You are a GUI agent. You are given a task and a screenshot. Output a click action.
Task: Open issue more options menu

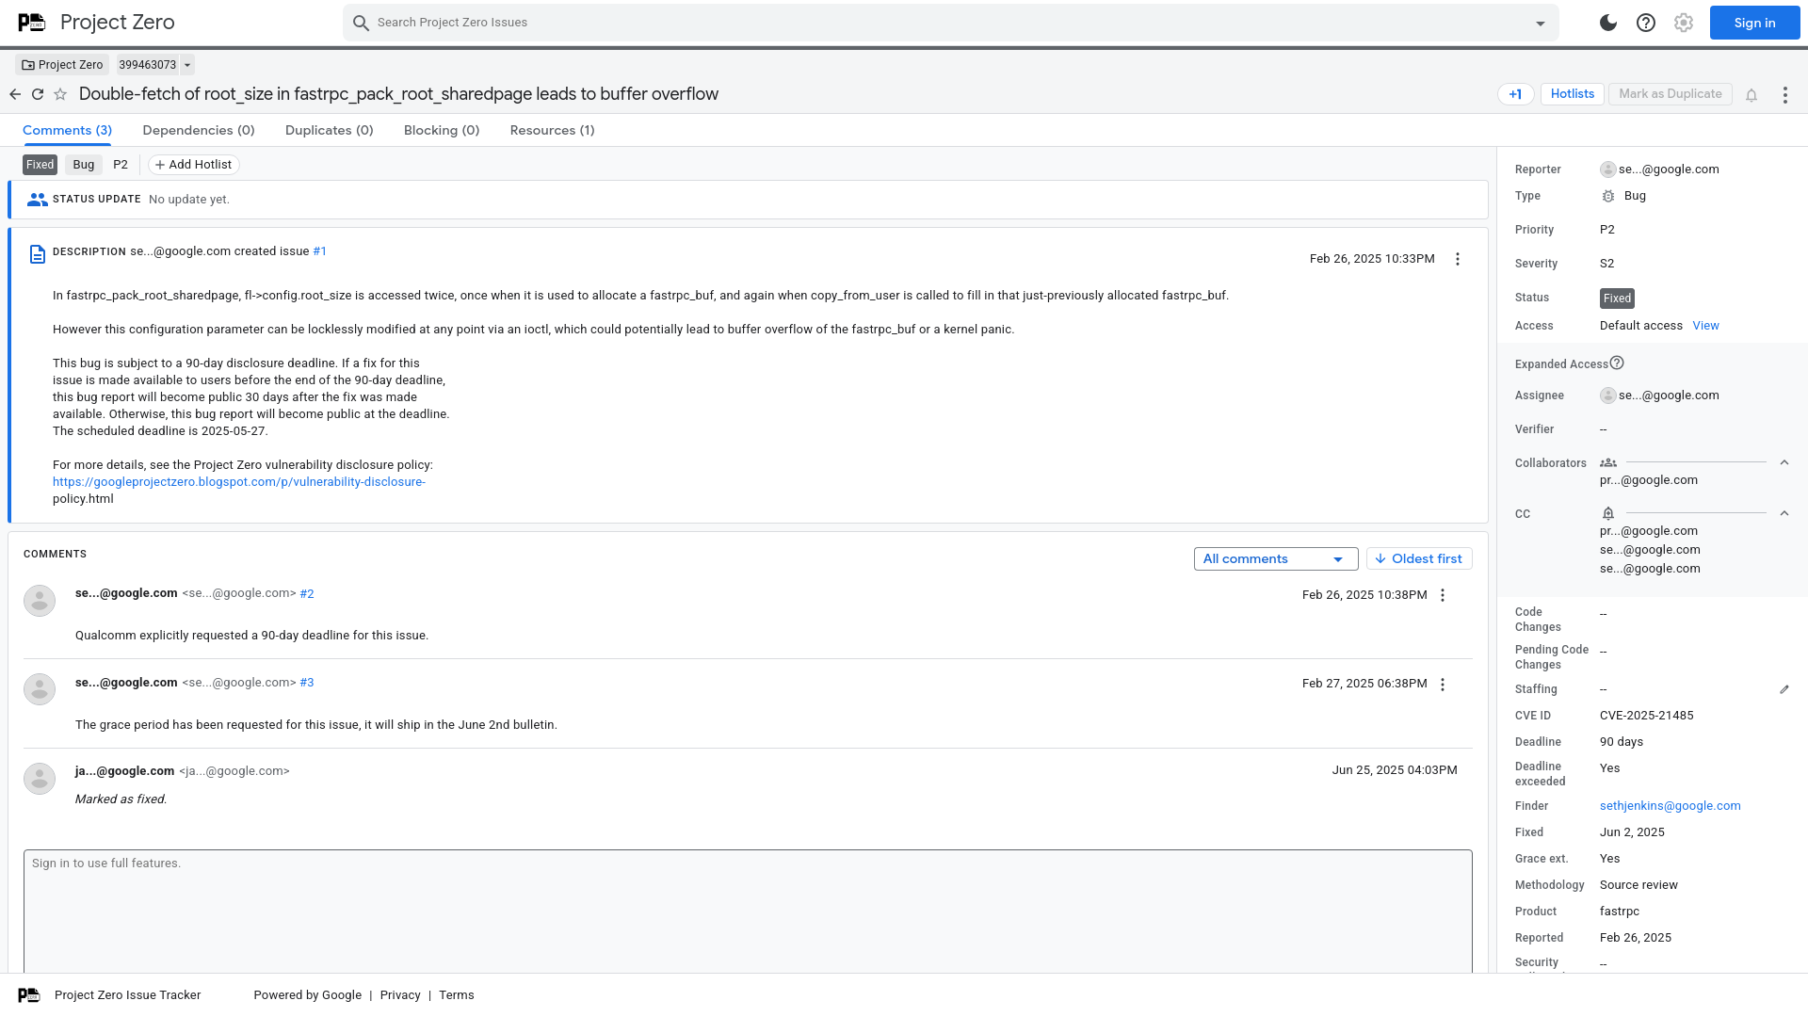pyautogui.click(x=1785, y=95)
